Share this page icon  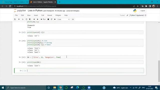(134, 6)
